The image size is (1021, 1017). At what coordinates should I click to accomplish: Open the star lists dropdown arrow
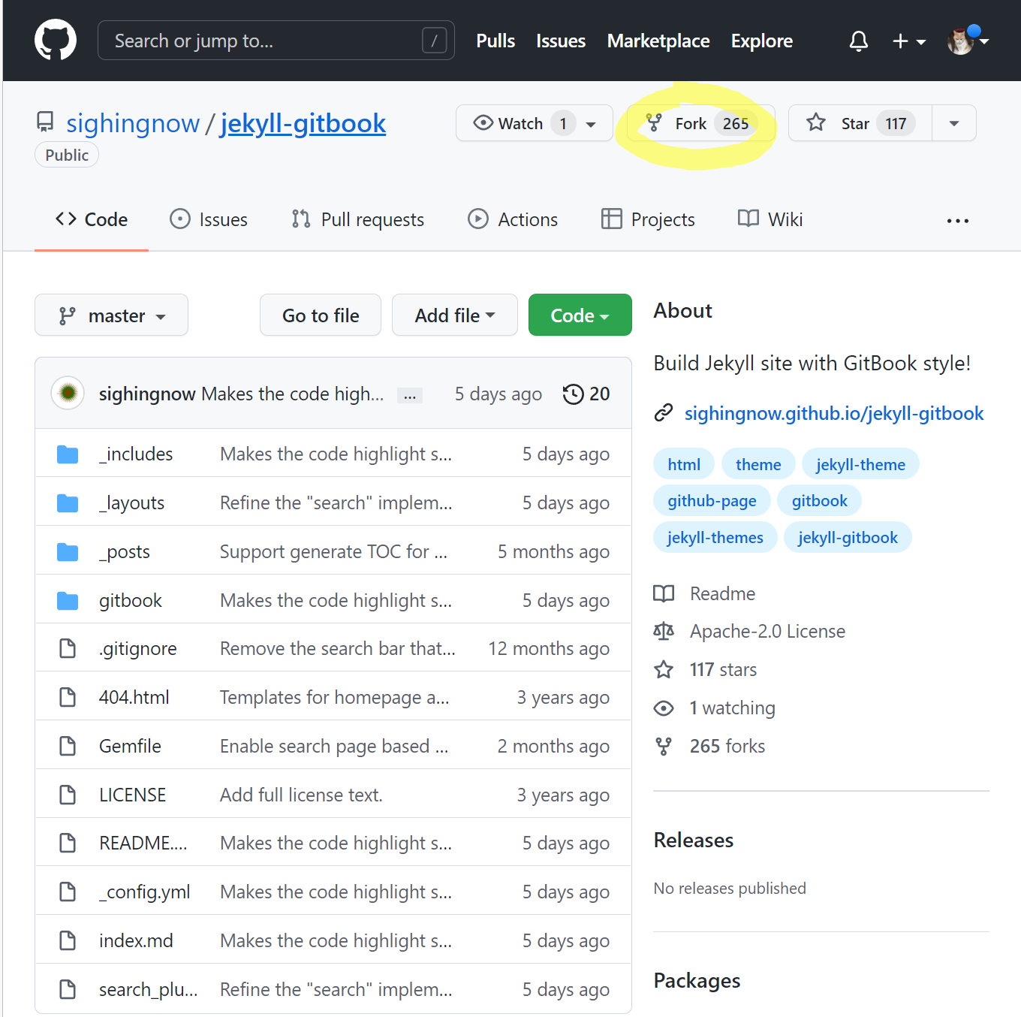[x=953, y=123]
